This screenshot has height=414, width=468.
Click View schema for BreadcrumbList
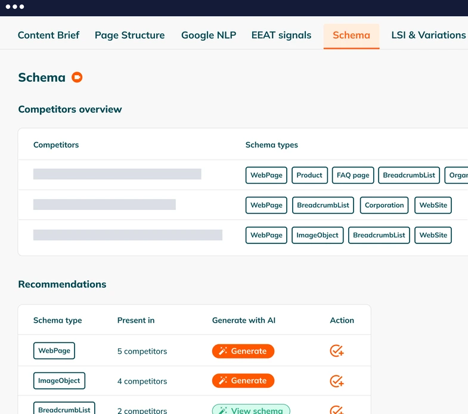(x=251, y=410)
